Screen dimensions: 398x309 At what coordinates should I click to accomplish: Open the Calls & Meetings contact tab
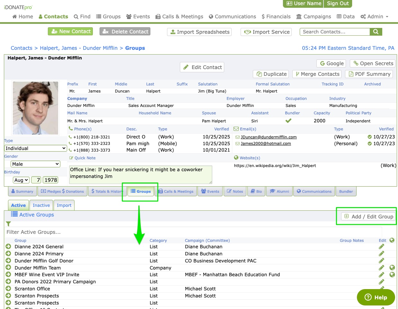176,191
